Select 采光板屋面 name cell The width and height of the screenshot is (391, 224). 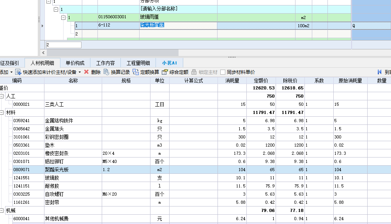[178, 25]
